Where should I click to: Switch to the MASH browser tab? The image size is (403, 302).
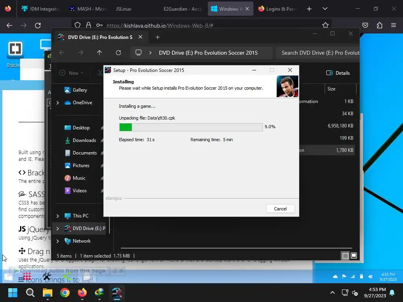(x=88, y=9)
